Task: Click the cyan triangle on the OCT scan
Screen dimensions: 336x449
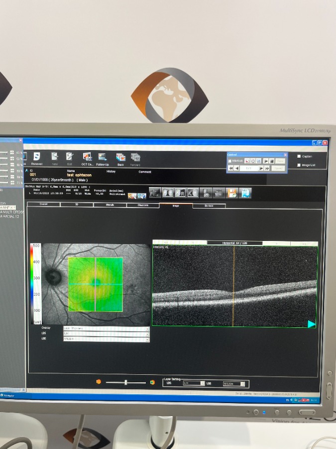Action: (x=312, y=324)
